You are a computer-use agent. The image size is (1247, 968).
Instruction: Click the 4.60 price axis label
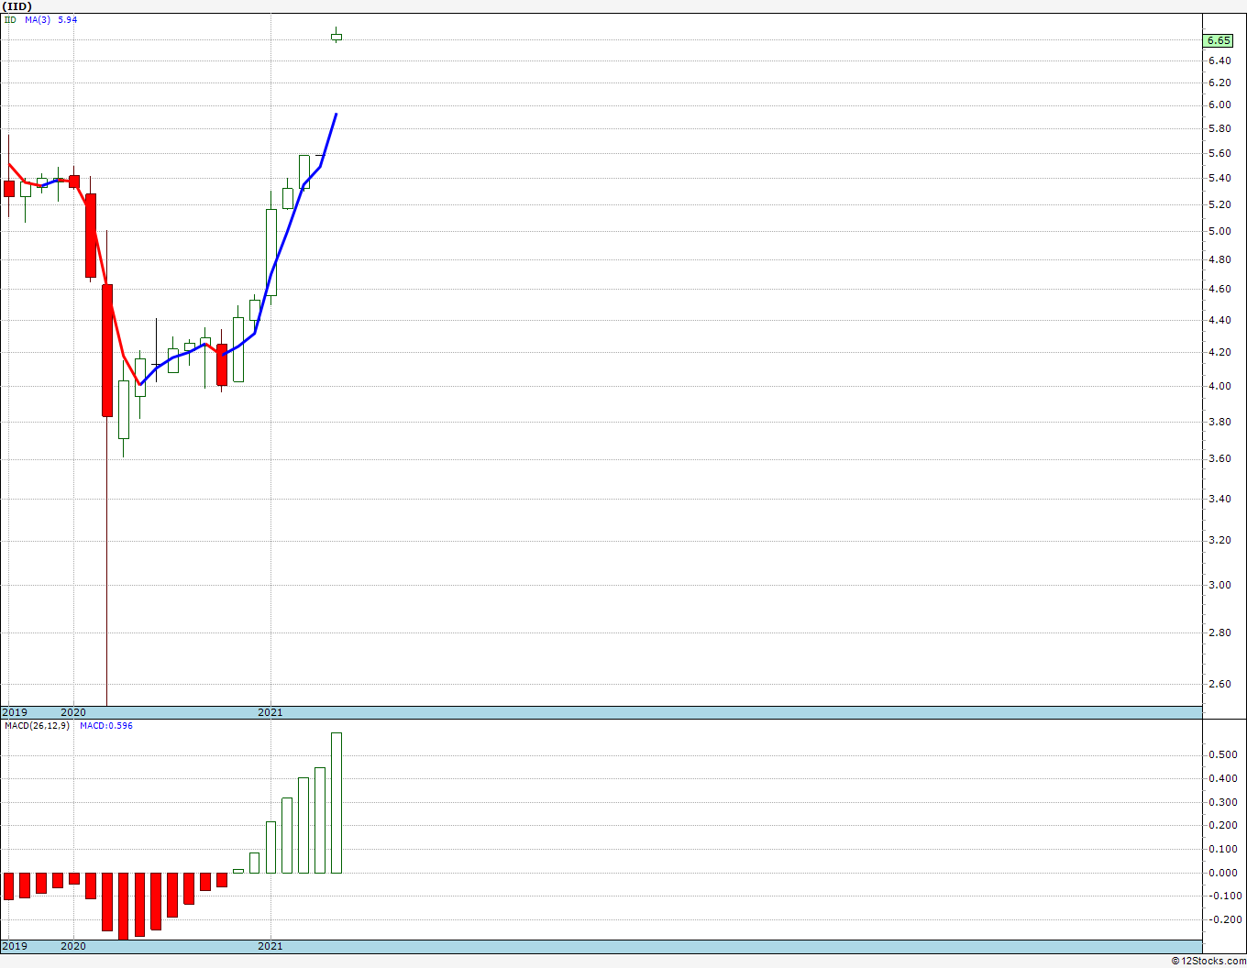[x=1219, y=290]
